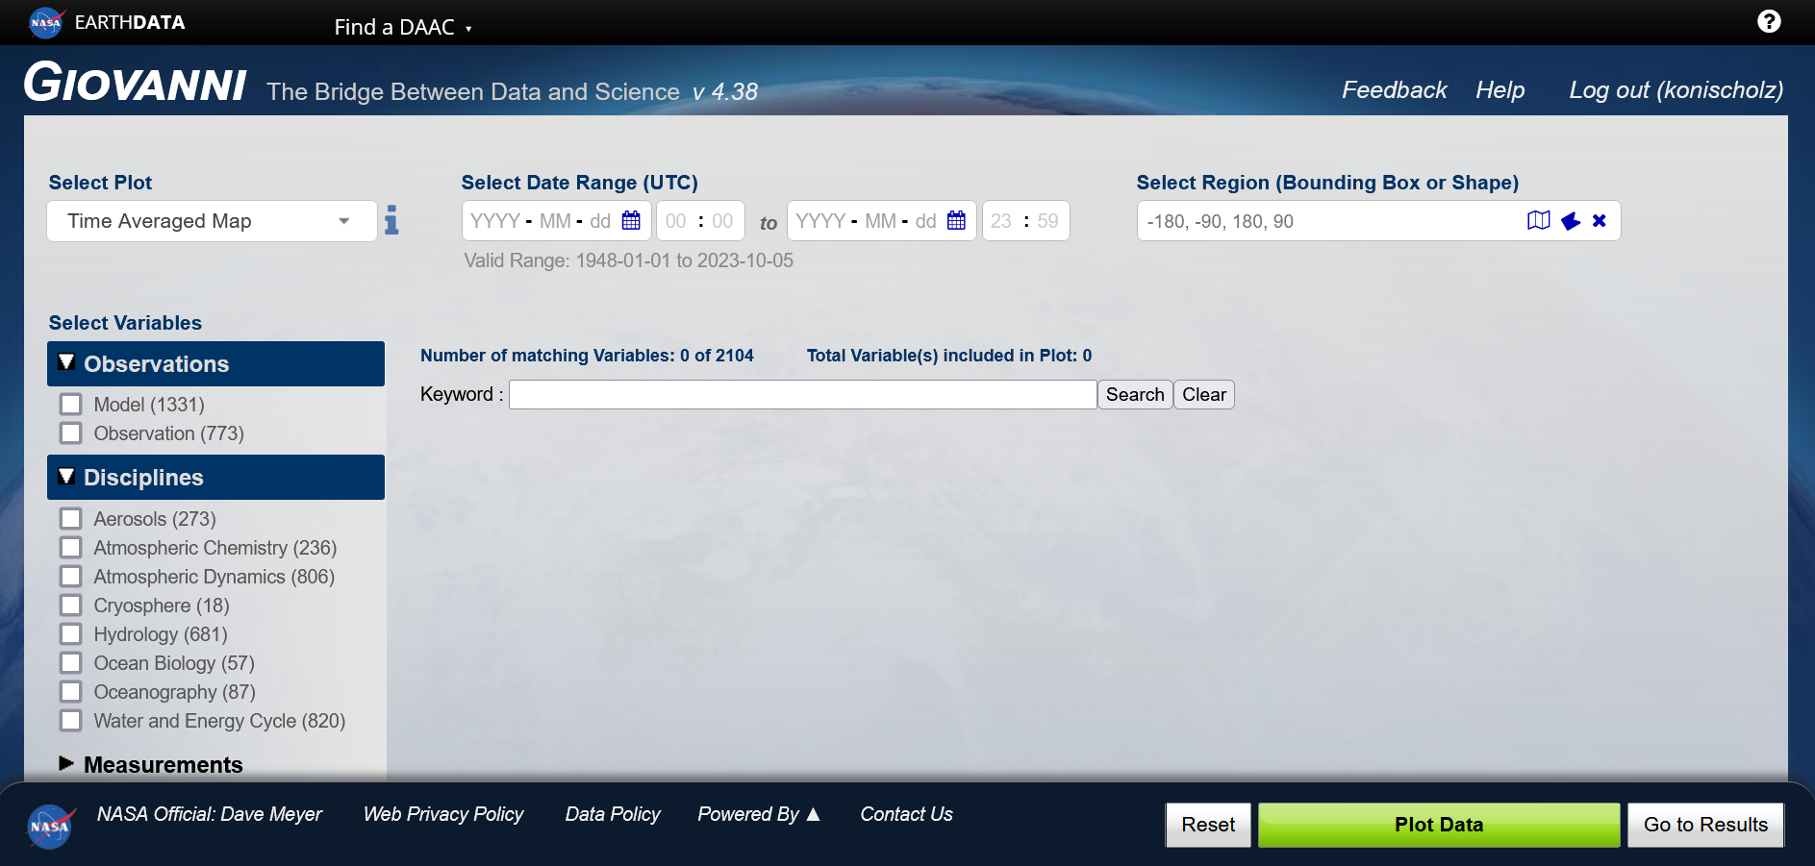Click the NASA Earthdata logo in header

point(107,22)
